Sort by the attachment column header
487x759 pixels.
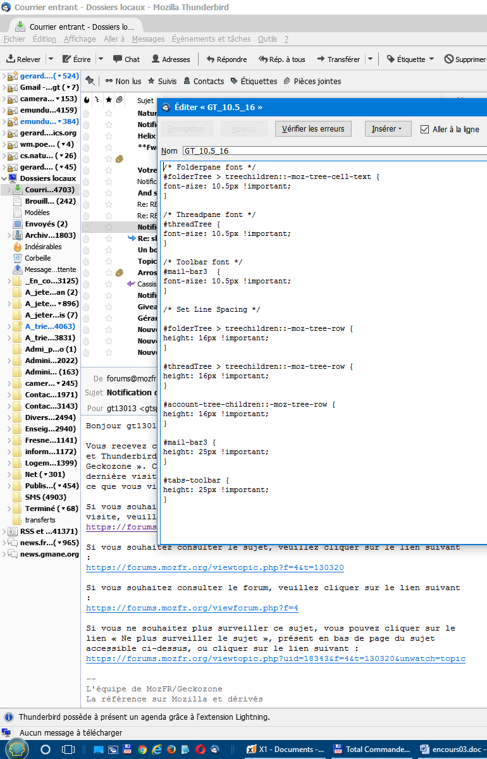(x=120, y=101)
